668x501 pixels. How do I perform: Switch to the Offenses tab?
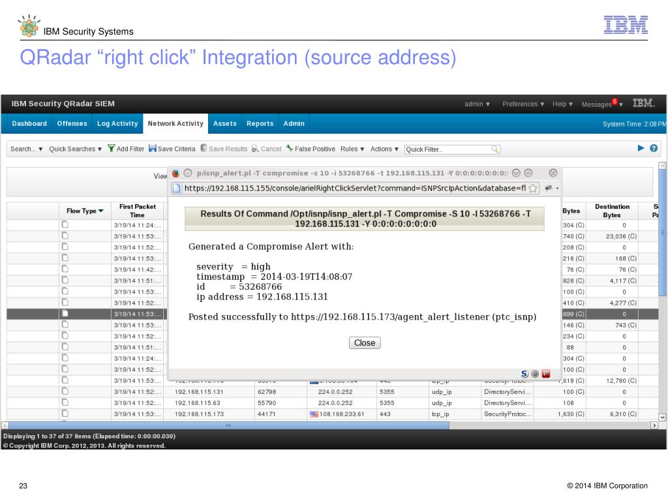click(x=72, y=123)
